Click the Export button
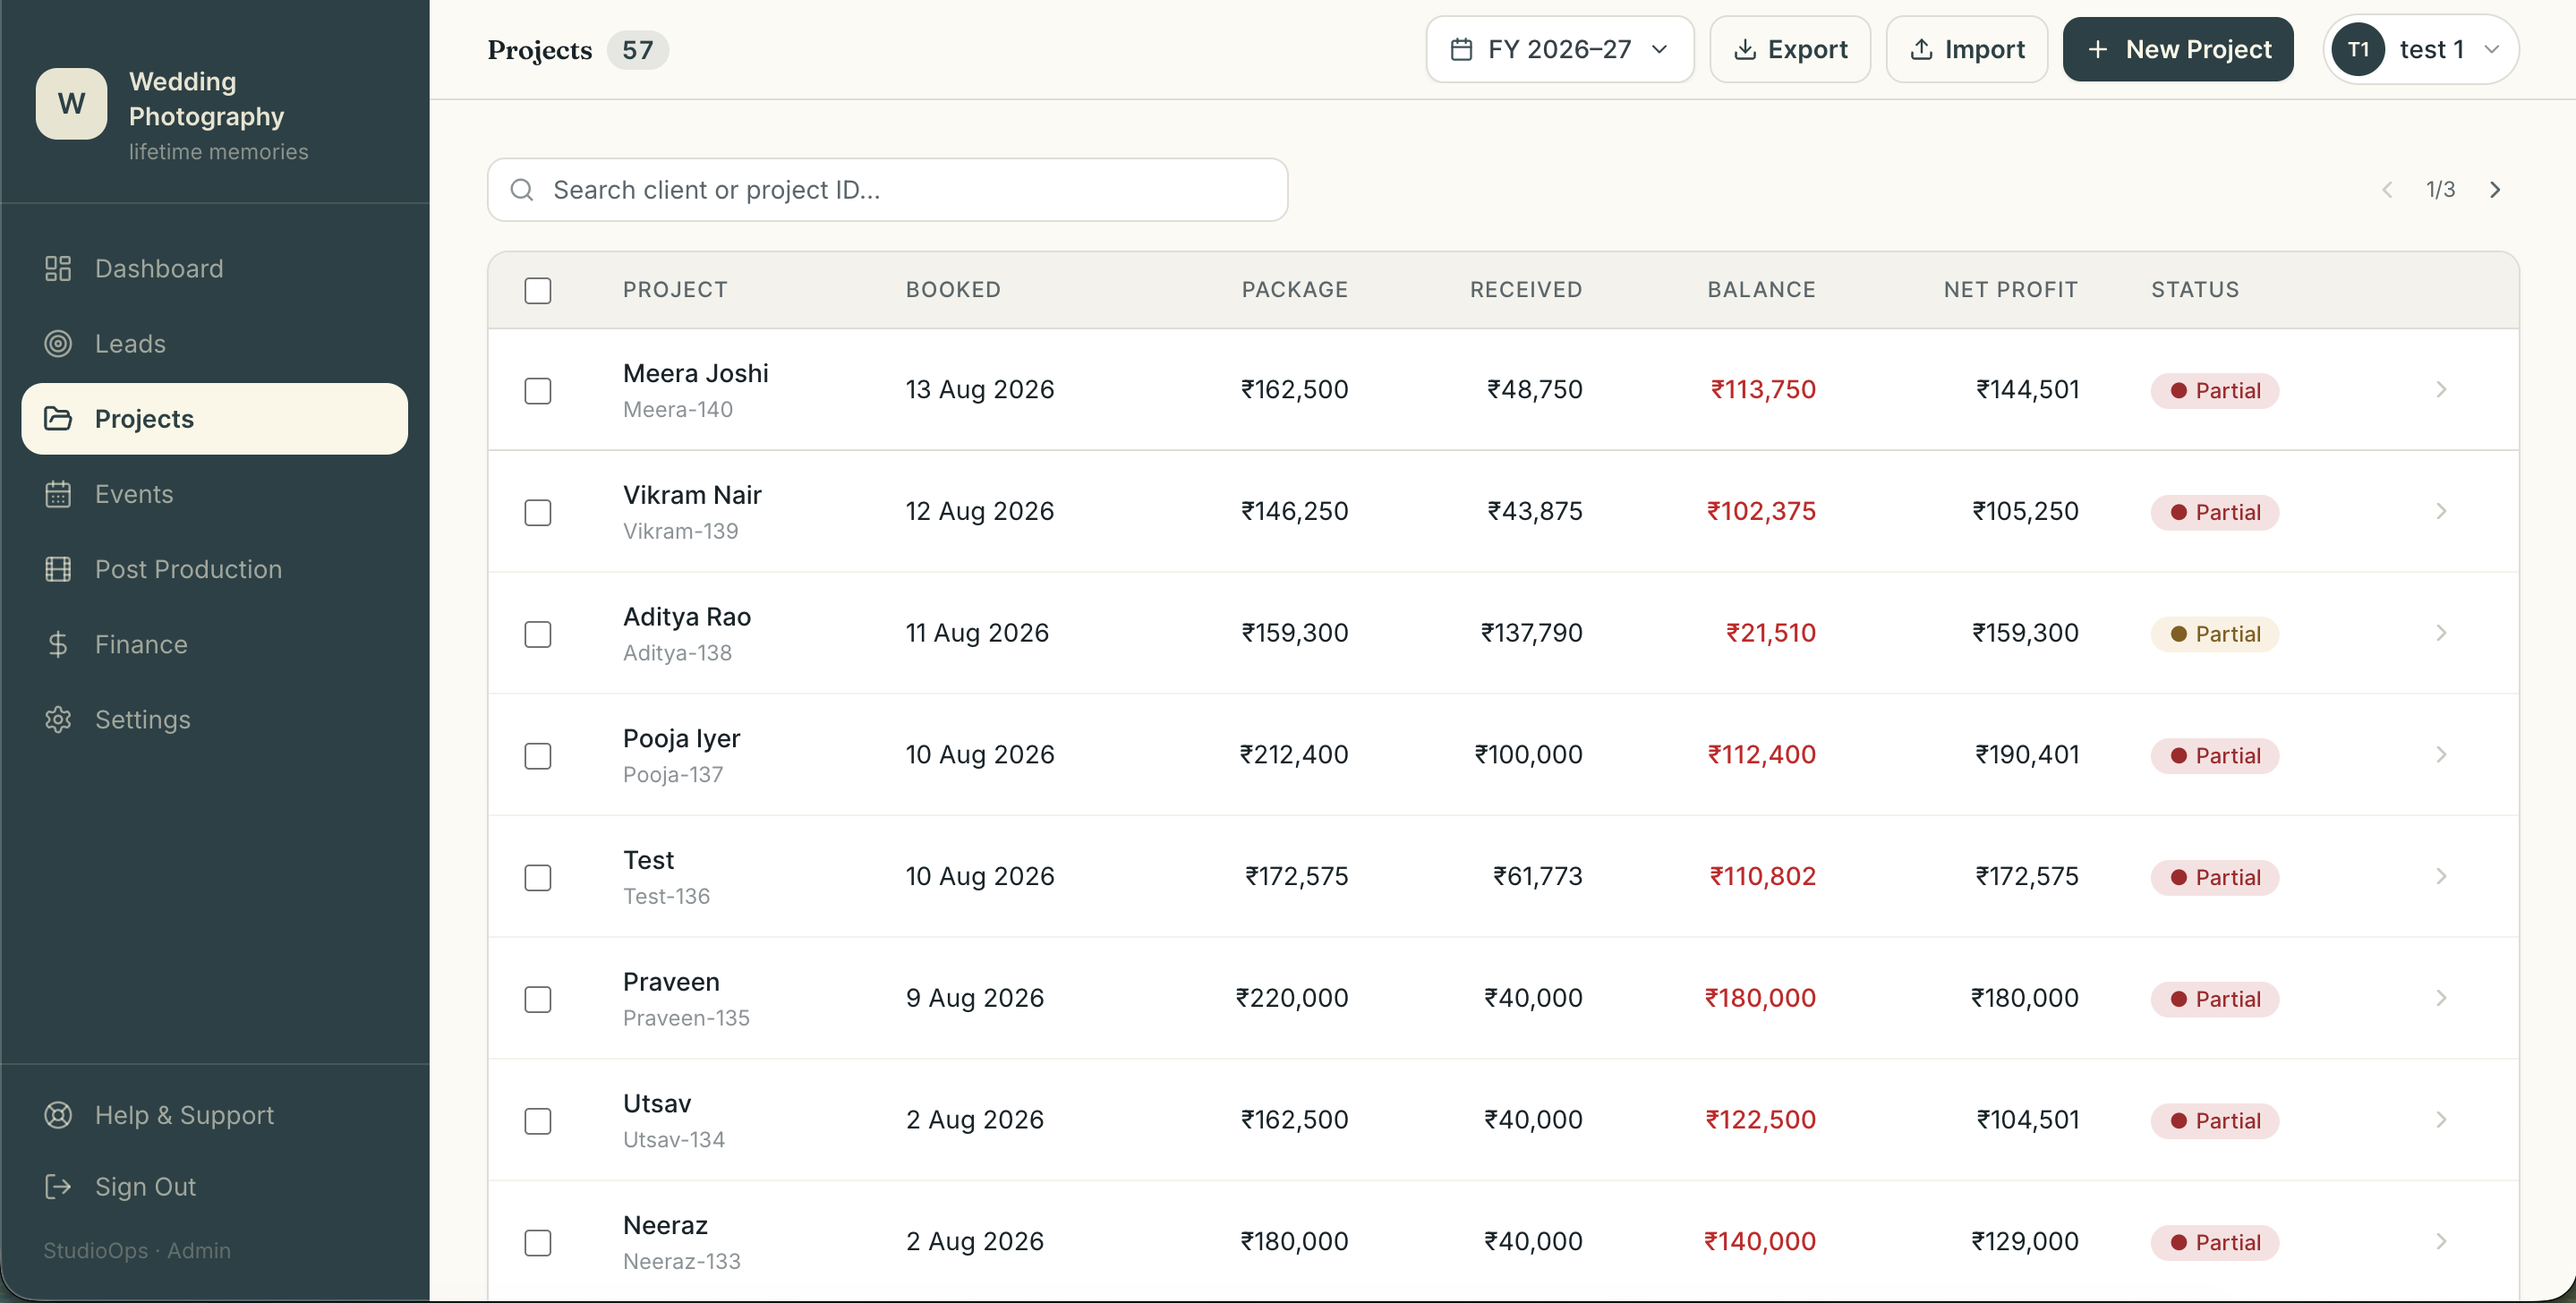Image resolution: width=2576 pixels, height=1303 pixels. pyautogui.click(x=1789, y=49)
